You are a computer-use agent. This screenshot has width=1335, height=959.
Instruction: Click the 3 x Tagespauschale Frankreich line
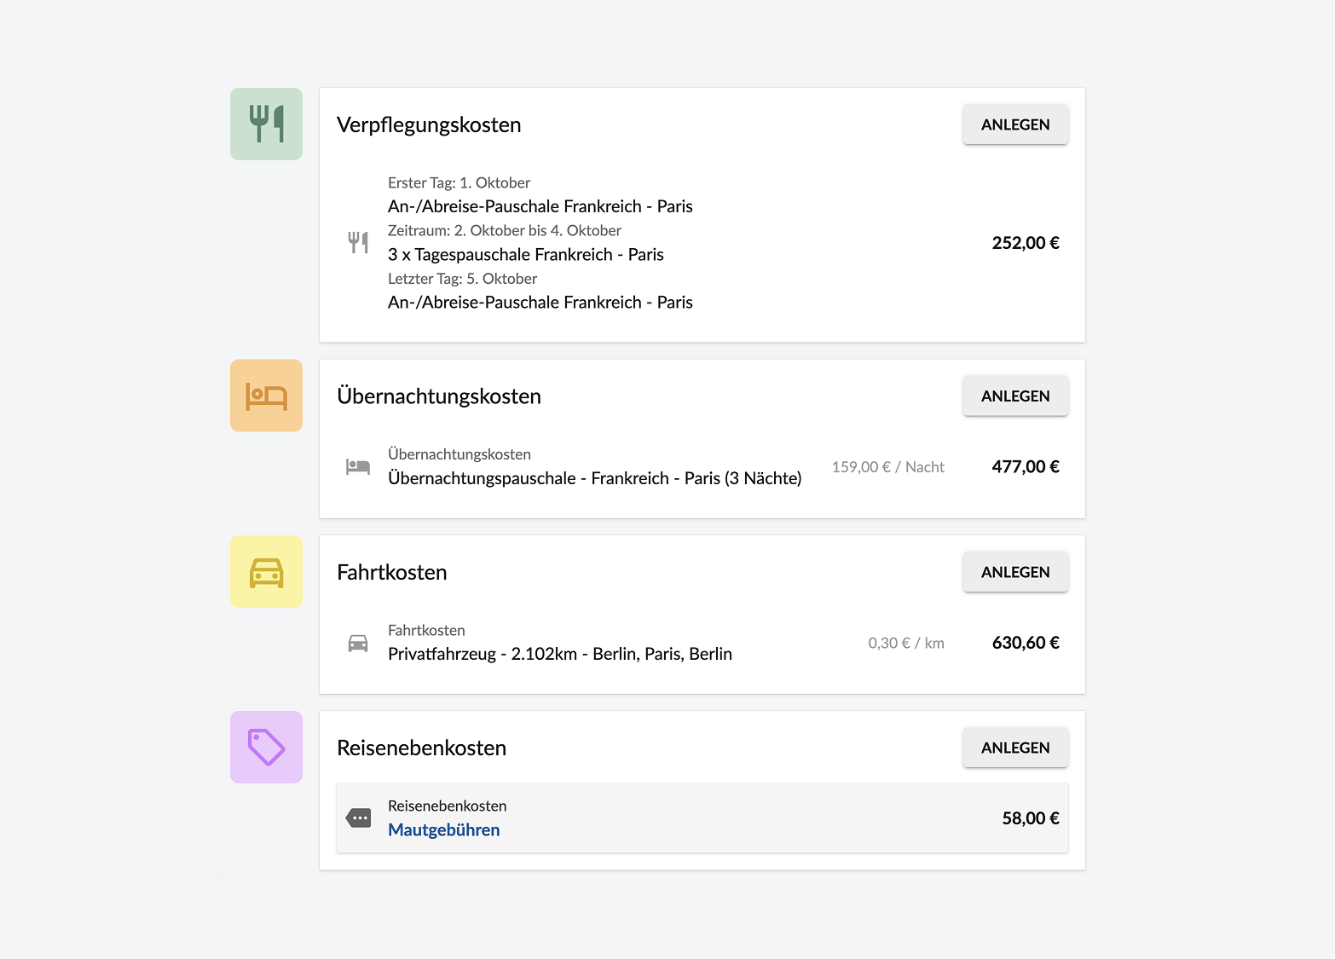[525, 255]
